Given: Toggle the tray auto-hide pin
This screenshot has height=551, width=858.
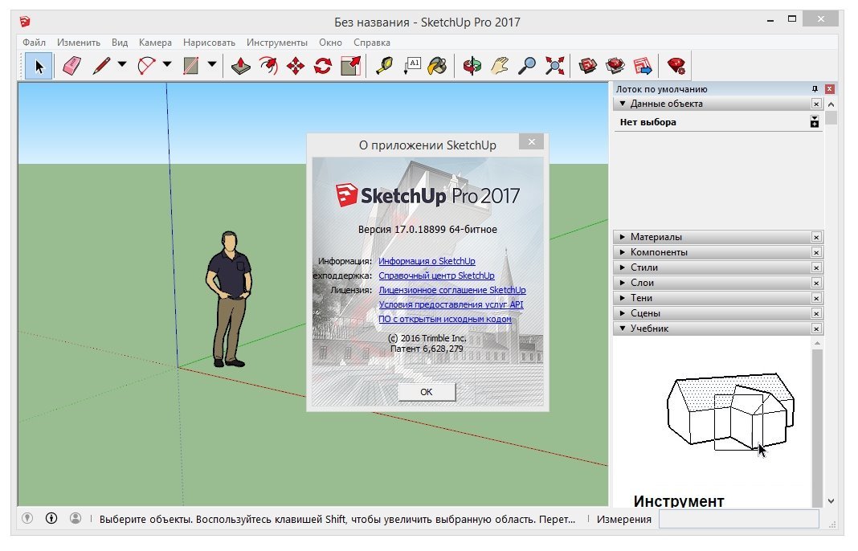Looking at the screenshot, I should click(815, 88).
